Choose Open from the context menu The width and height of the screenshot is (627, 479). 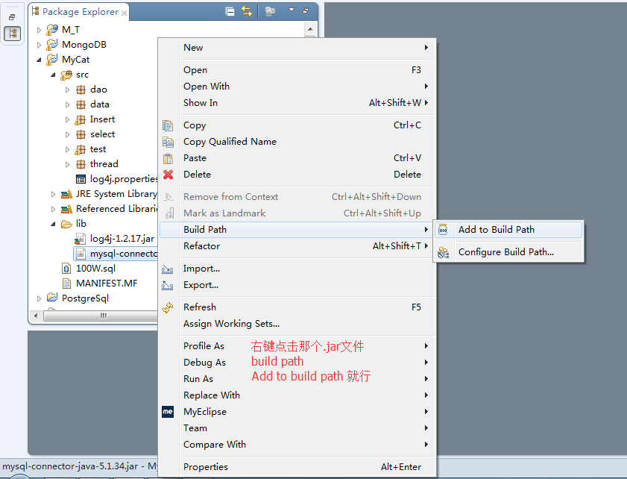297,70
